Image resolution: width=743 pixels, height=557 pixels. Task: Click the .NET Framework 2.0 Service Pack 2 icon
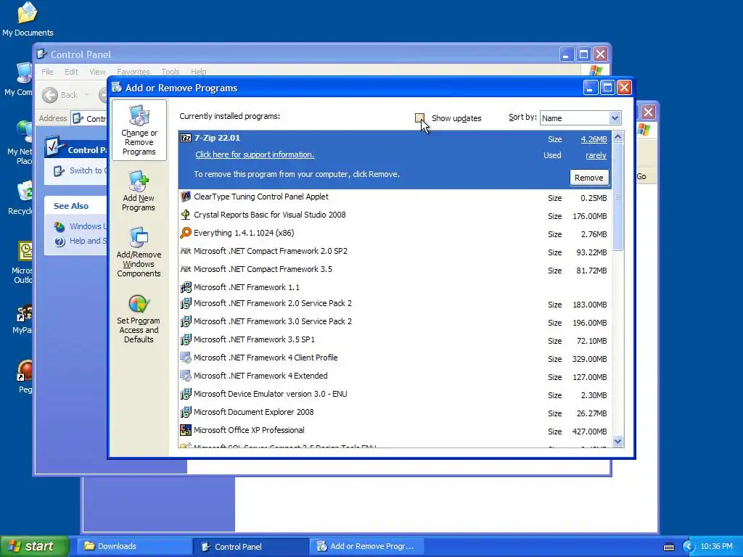(186, 303)
